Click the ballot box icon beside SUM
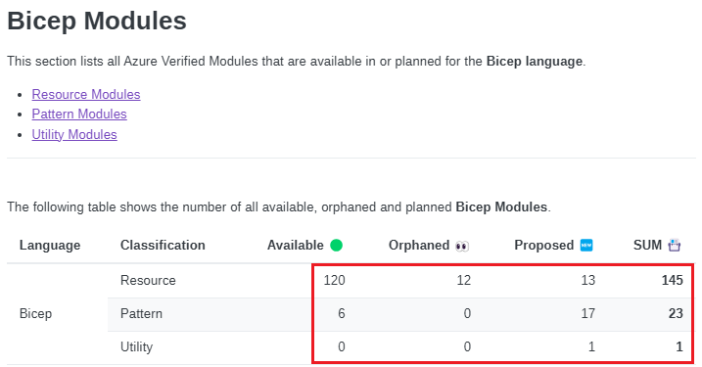702x367 pixels. [x=675, y=246]
